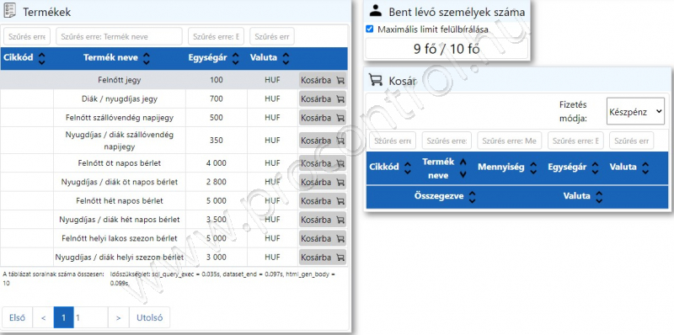Sort Kosár table by Mennyiség arrows
The width and height of the screenshot is (674, 335).
coord(533,167)
